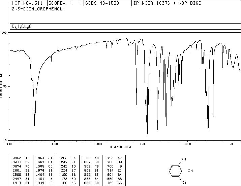Click the 768 peak table entry
This screenshot has width=241, height=186.
click(115, 166)
